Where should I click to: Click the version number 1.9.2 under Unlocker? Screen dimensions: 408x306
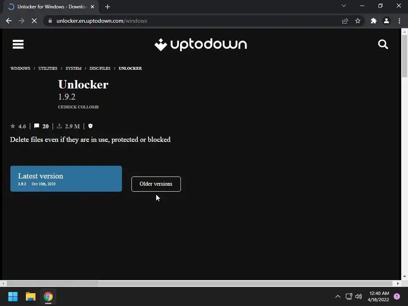pyautogui.click(x=67, y=97)
